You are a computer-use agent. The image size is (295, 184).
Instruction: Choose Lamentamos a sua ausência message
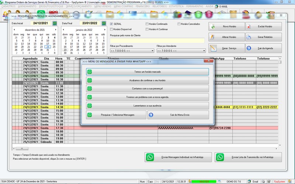[147, 106]
